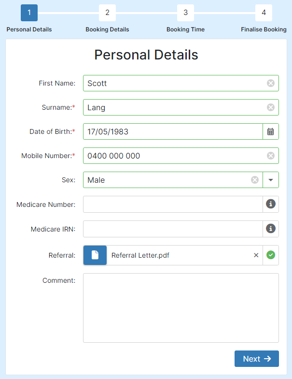
Task: Select step 1 Personal Details
Action: (29, 13)
